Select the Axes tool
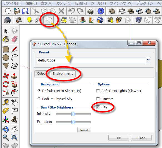This screenshot has width=162, height=148. click(6, 119)
